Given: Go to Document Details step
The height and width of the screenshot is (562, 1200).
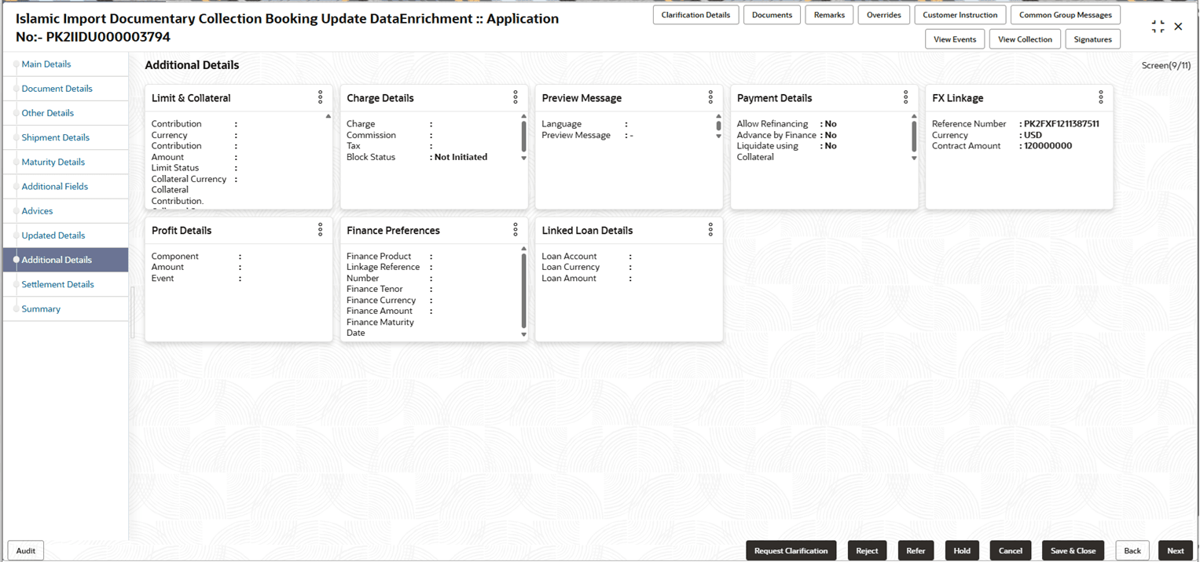Looking at the screenshot, I should (57, 89).
